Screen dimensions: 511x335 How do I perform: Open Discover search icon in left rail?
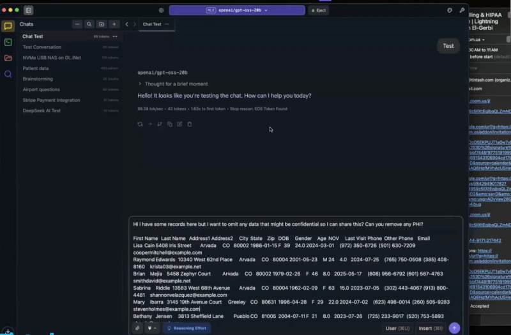pos(8,74)
